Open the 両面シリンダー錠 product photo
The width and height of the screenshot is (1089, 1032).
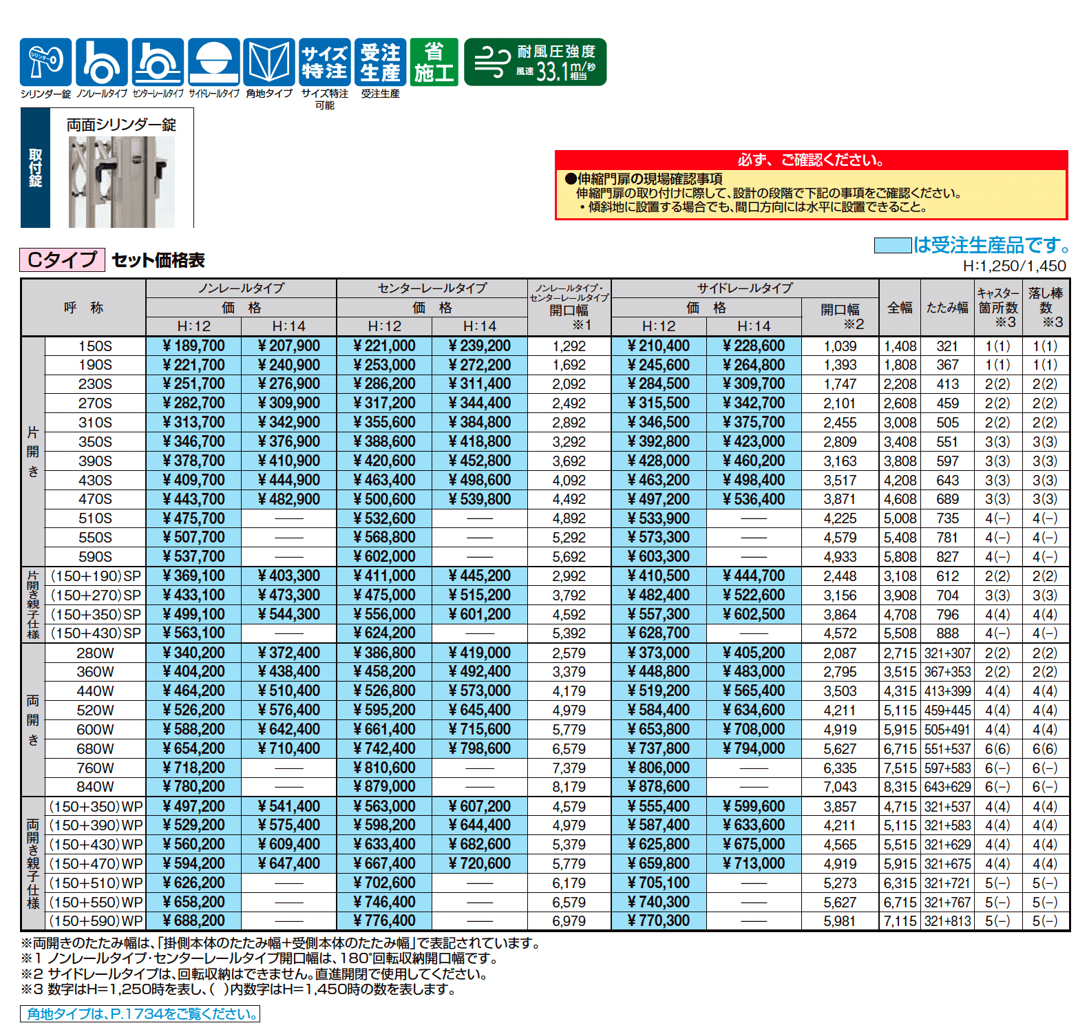(122, 182)
